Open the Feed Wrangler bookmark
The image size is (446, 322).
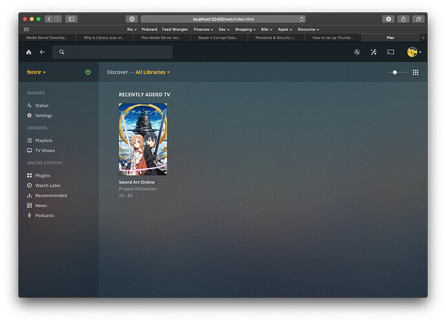pos(175,29)
